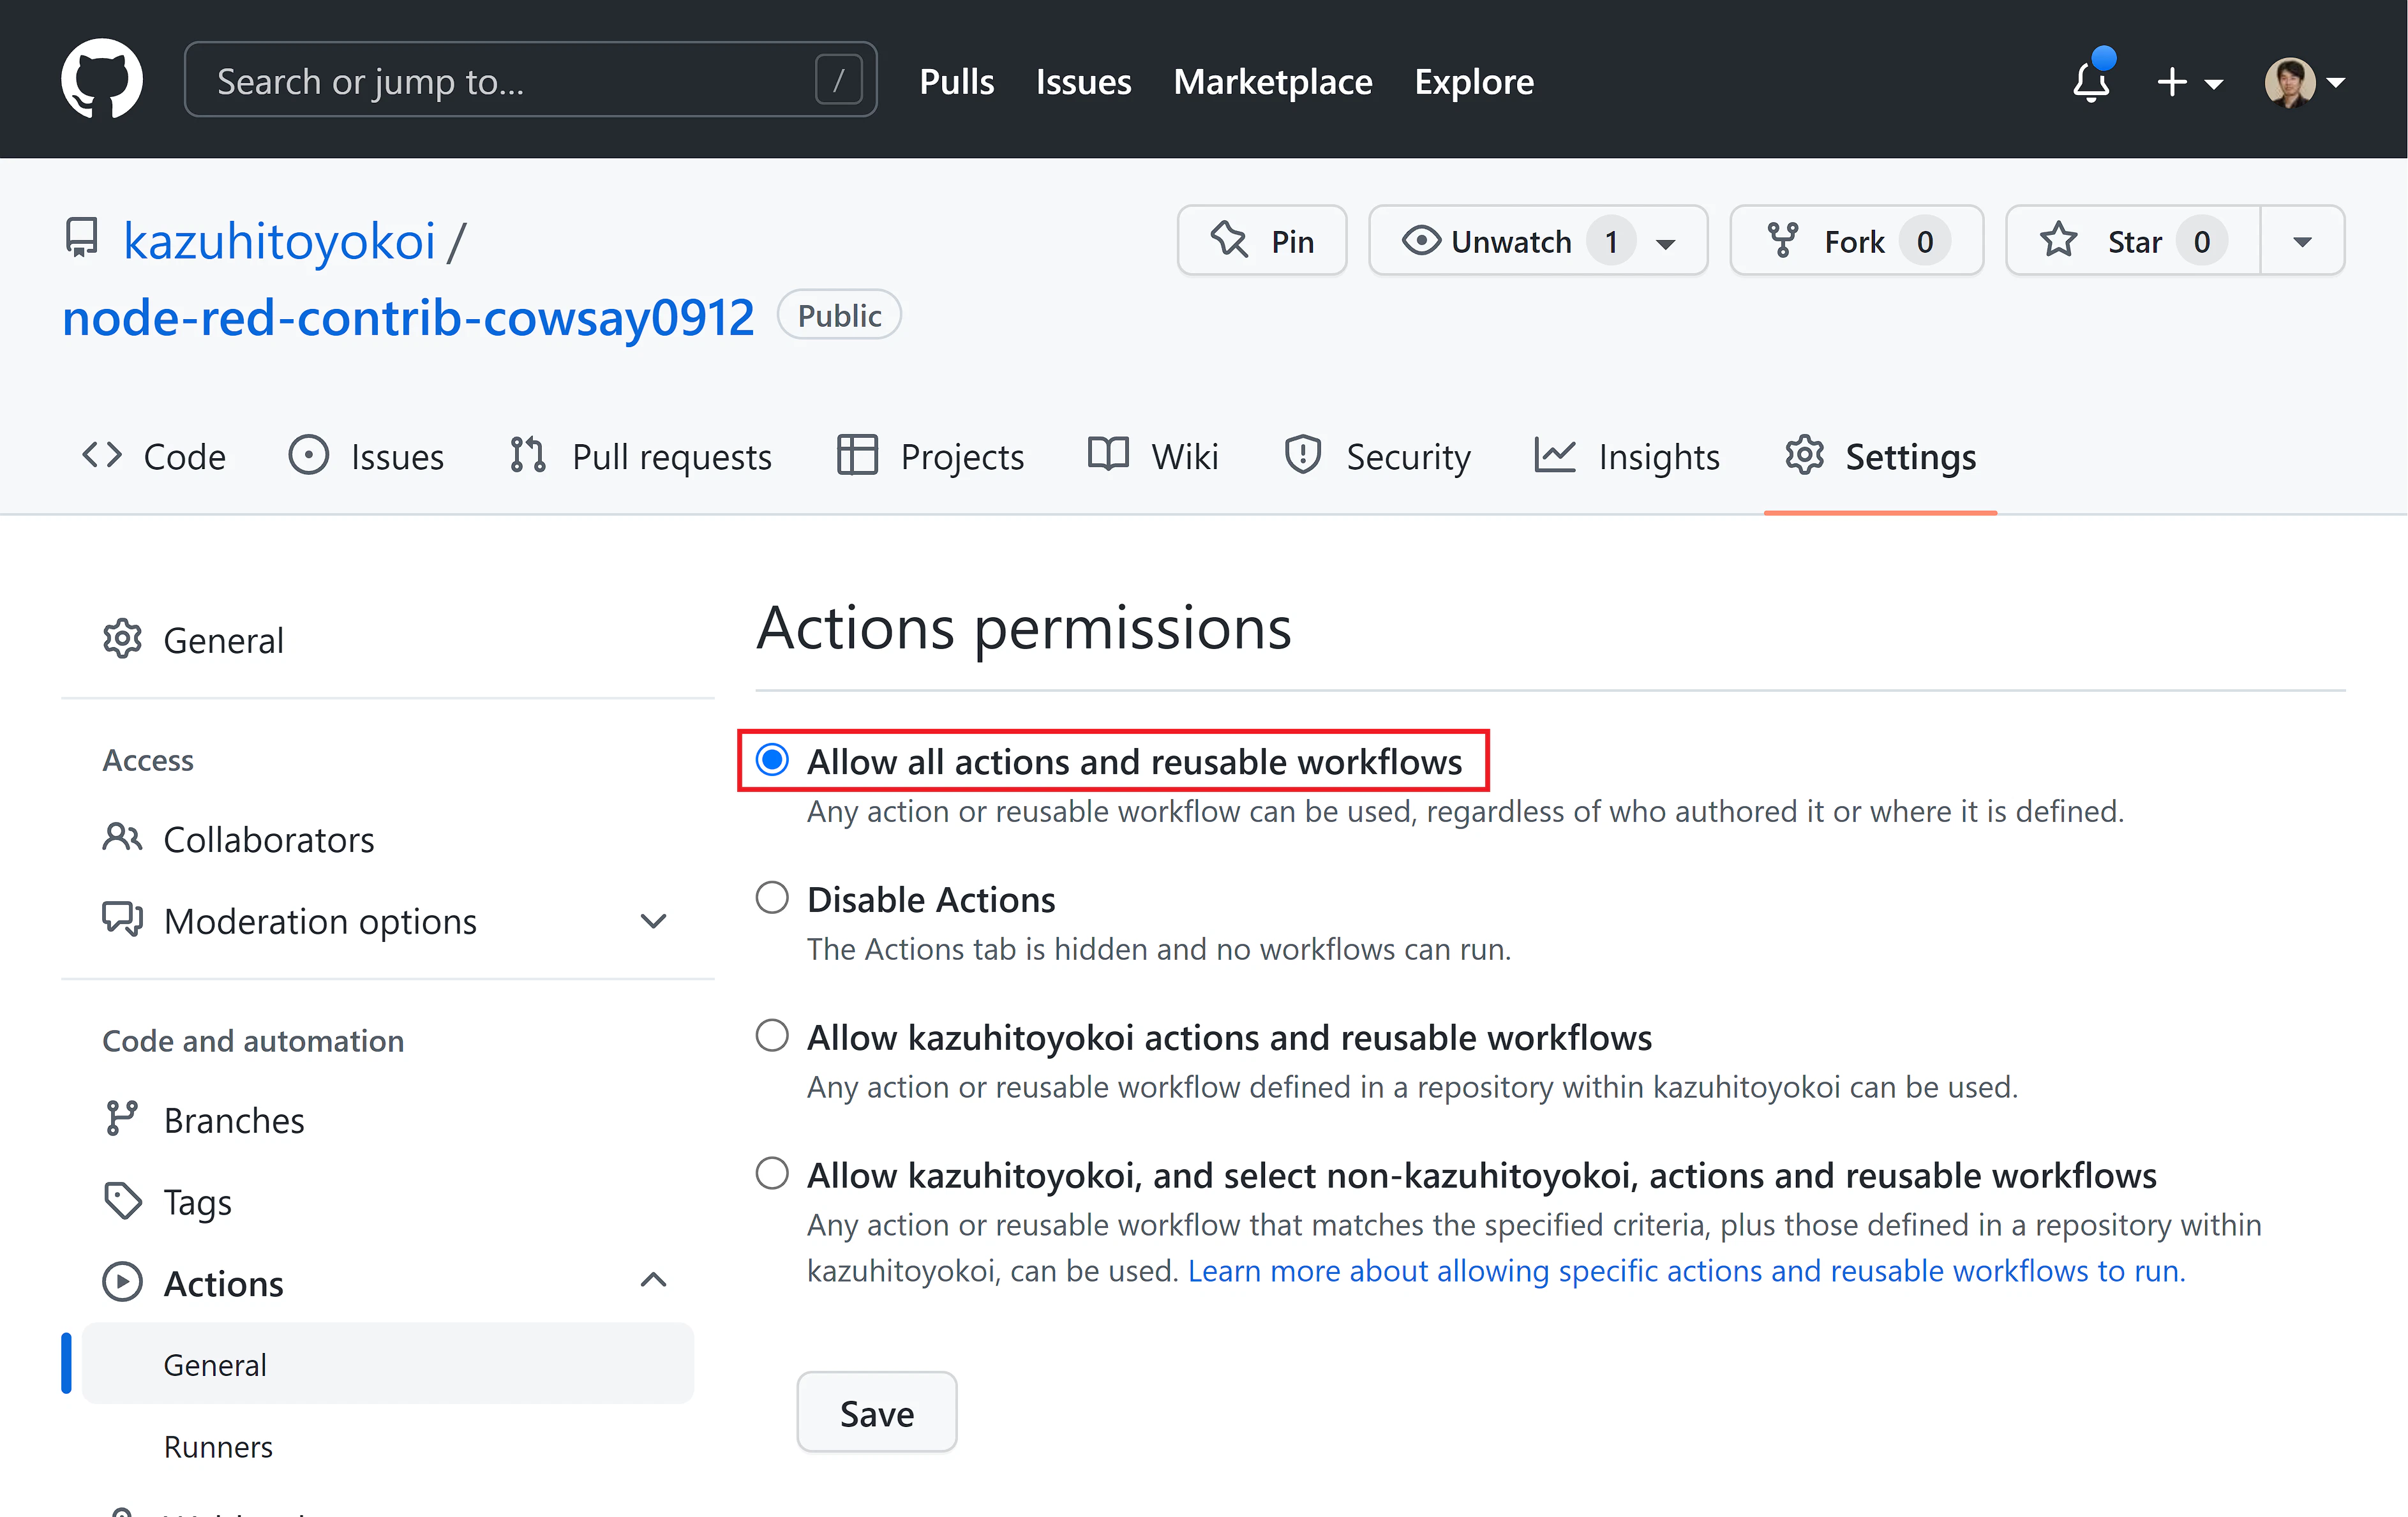Open the Pull requests tab
The height and width of the screenshot is (1517, 2408).
coord(640,456)
